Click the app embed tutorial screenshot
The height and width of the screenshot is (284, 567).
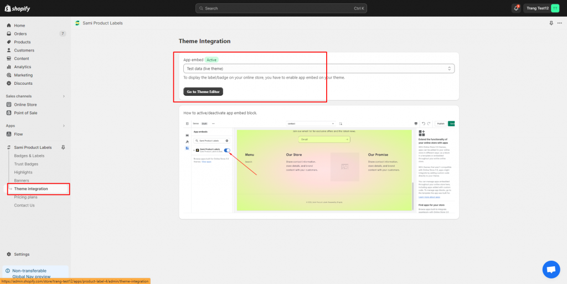coord(319,166)
